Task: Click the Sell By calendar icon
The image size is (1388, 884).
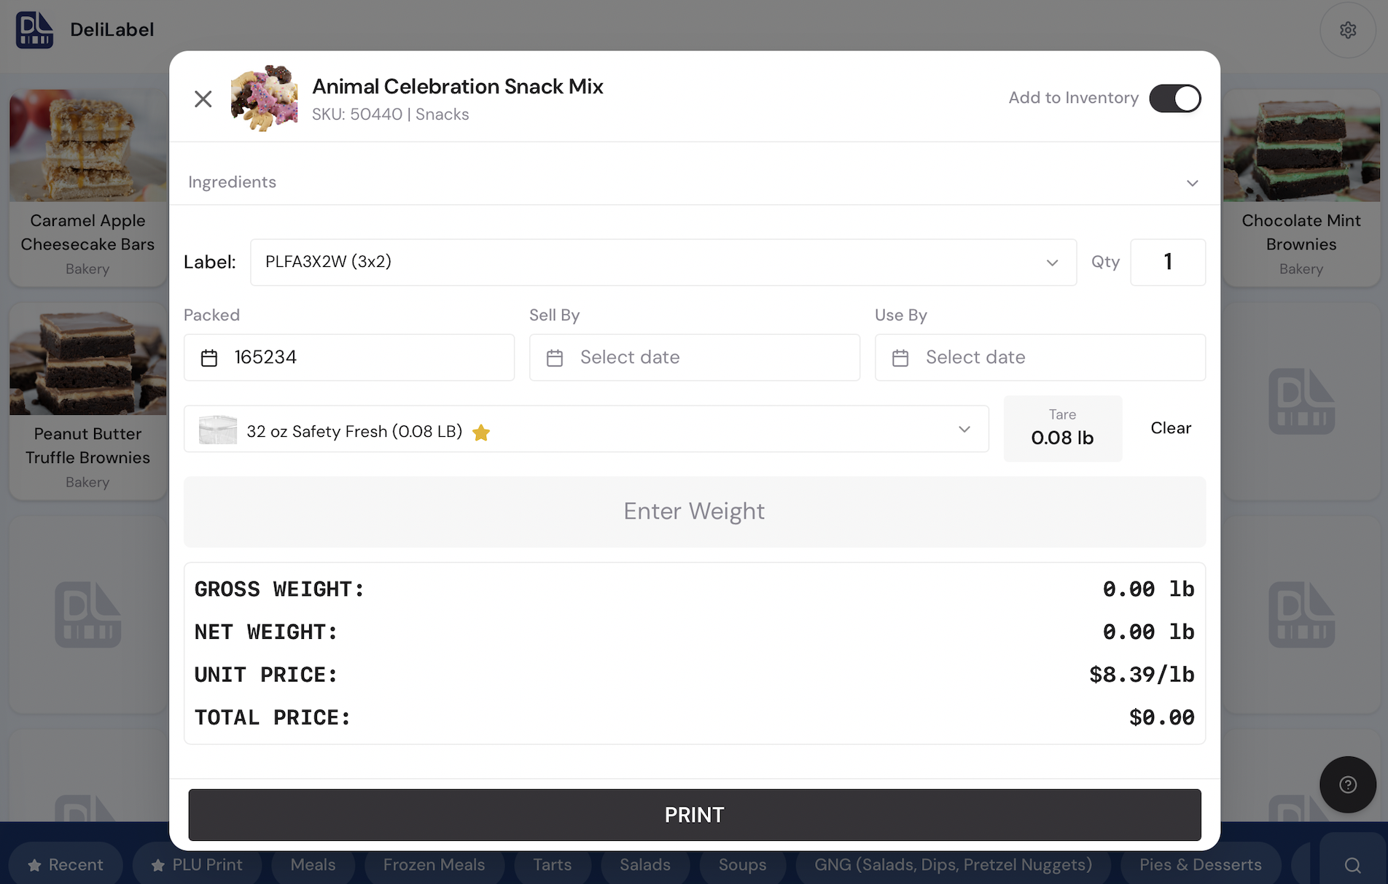Action: coord(555,357)
